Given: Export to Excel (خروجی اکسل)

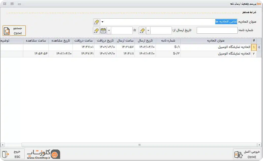Looking at the screenshot, I should [247, 154].
